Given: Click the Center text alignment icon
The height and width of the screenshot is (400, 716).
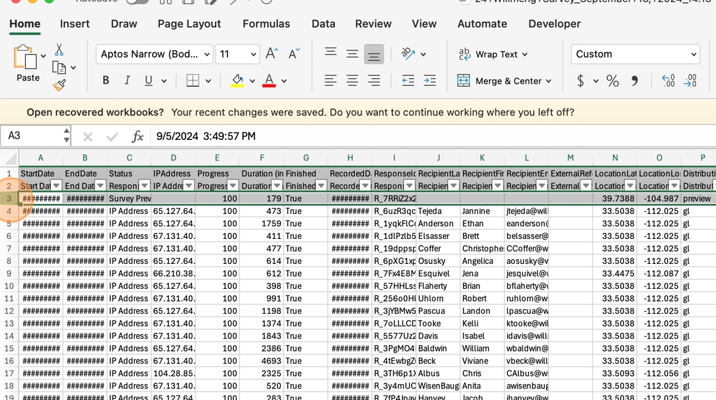Looking at the screenshot, I should 352,81.
